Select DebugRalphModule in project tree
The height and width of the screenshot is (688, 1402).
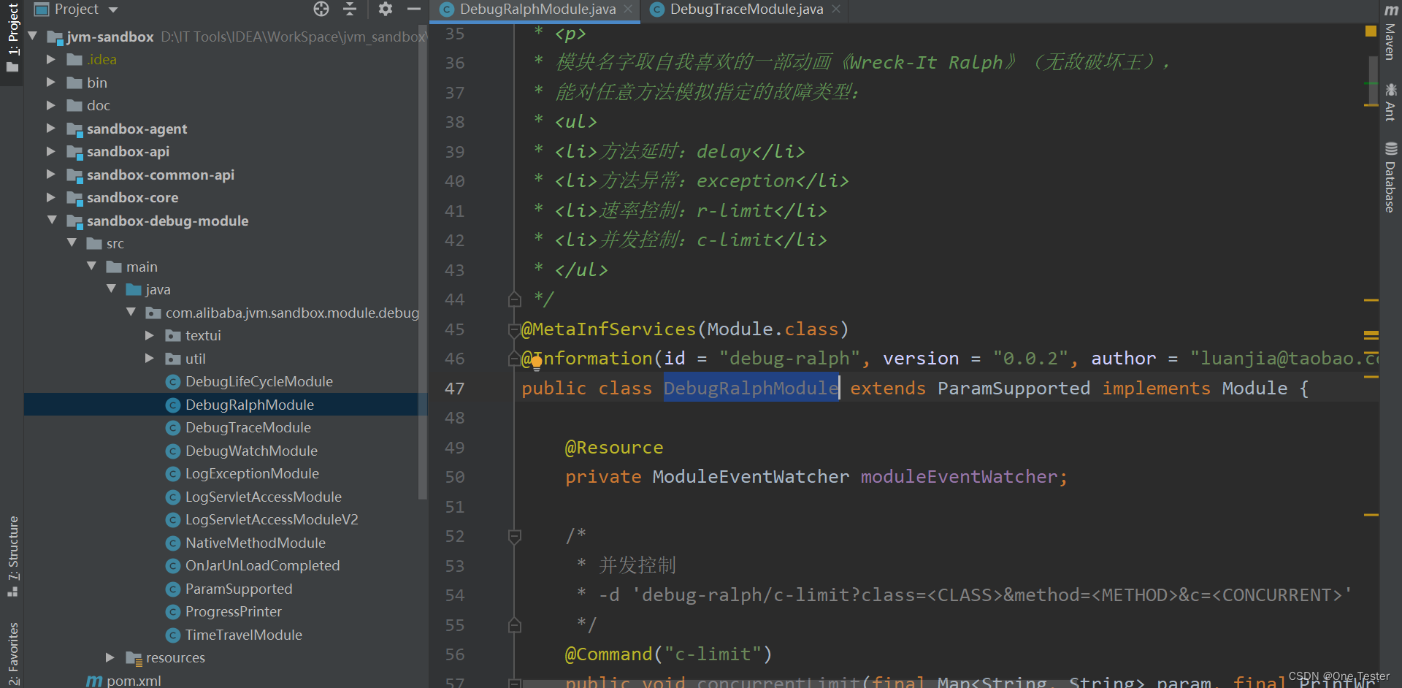pos(249,405)
